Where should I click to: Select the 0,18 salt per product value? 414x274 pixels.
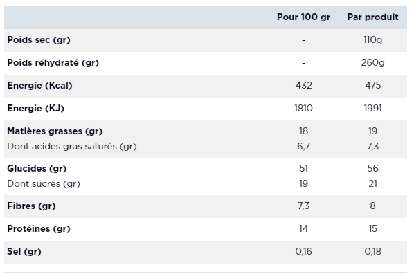coord(372,252)
